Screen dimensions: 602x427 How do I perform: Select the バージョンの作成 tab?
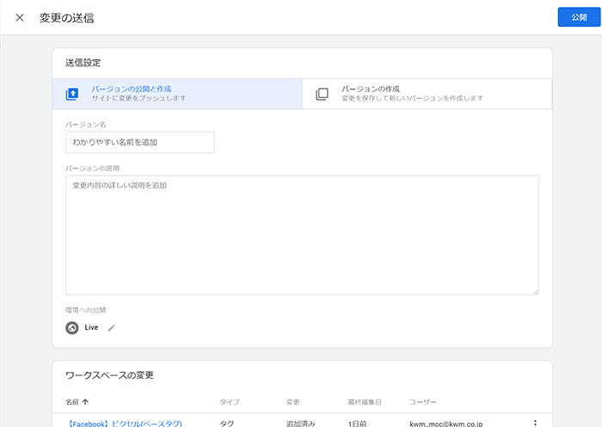pyautogui.click(x=427, y=94)
